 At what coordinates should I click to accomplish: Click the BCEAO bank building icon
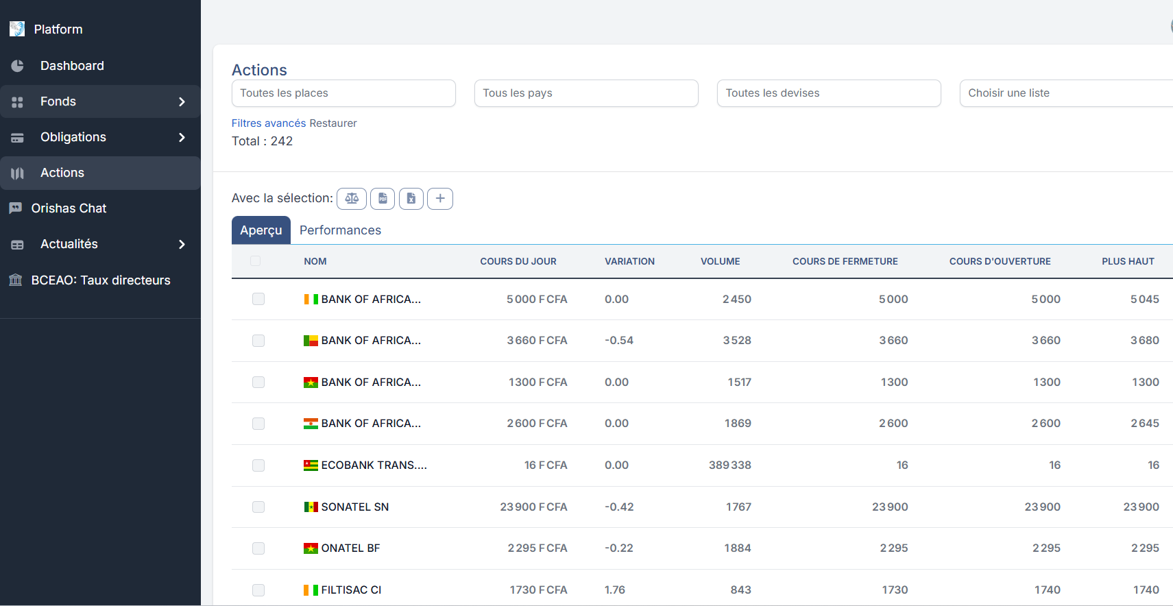click(15, 280)
